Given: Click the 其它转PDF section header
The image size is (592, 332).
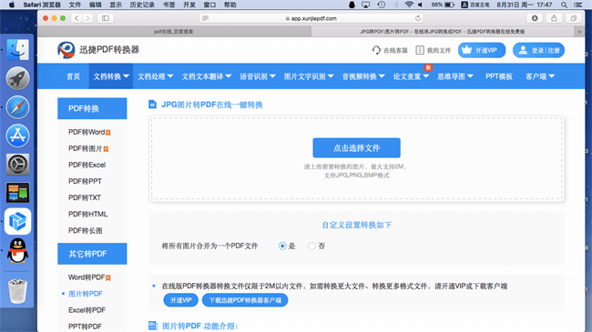Looking at the screenshot, I should 92,254.
